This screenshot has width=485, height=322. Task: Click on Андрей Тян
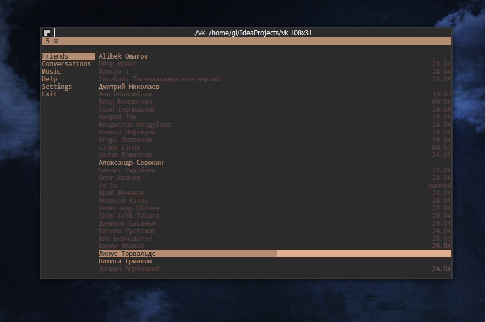pyautogui.click(x=117, y=117)
